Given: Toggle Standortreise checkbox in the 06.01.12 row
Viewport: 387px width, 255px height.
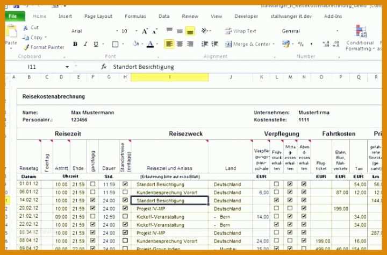Looking at the screenshot, I should (x=125, y=192).
